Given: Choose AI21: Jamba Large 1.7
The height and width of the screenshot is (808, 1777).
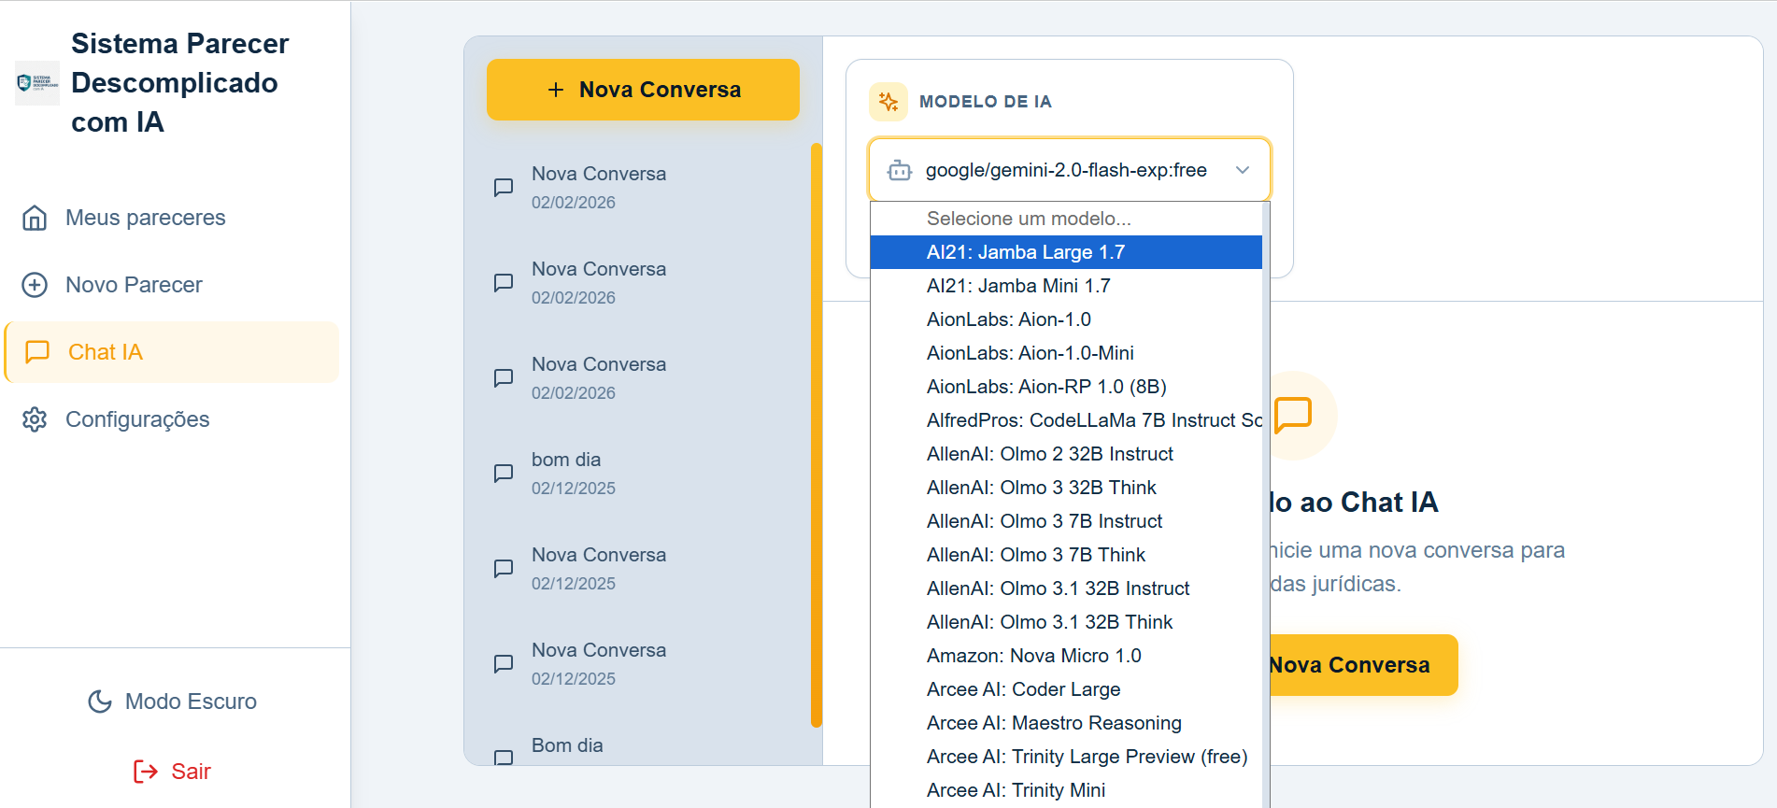Looking at the screenshot, I should pyautogui.click(x=1066, y=252).
